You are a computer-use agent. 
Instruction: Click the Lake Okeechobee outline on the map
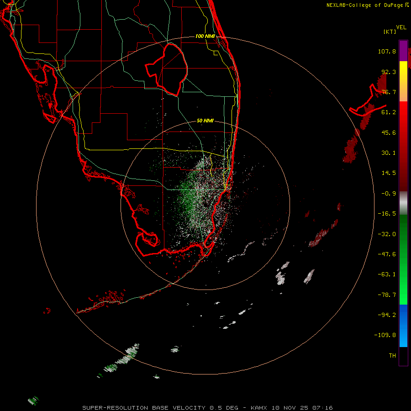[167, 69]
